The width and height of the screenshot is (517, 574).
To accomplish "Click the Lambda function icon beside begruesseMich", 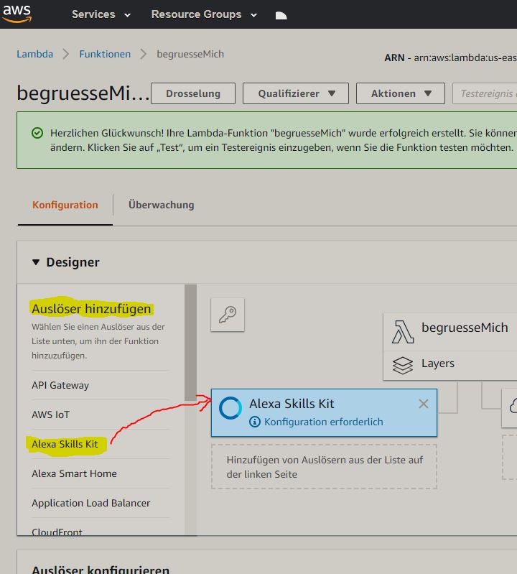I will (x=403, y=331).
